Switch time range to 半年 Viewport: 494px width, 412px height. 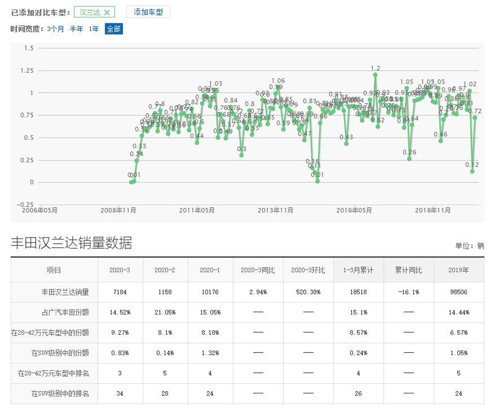[x=76, y=29]
